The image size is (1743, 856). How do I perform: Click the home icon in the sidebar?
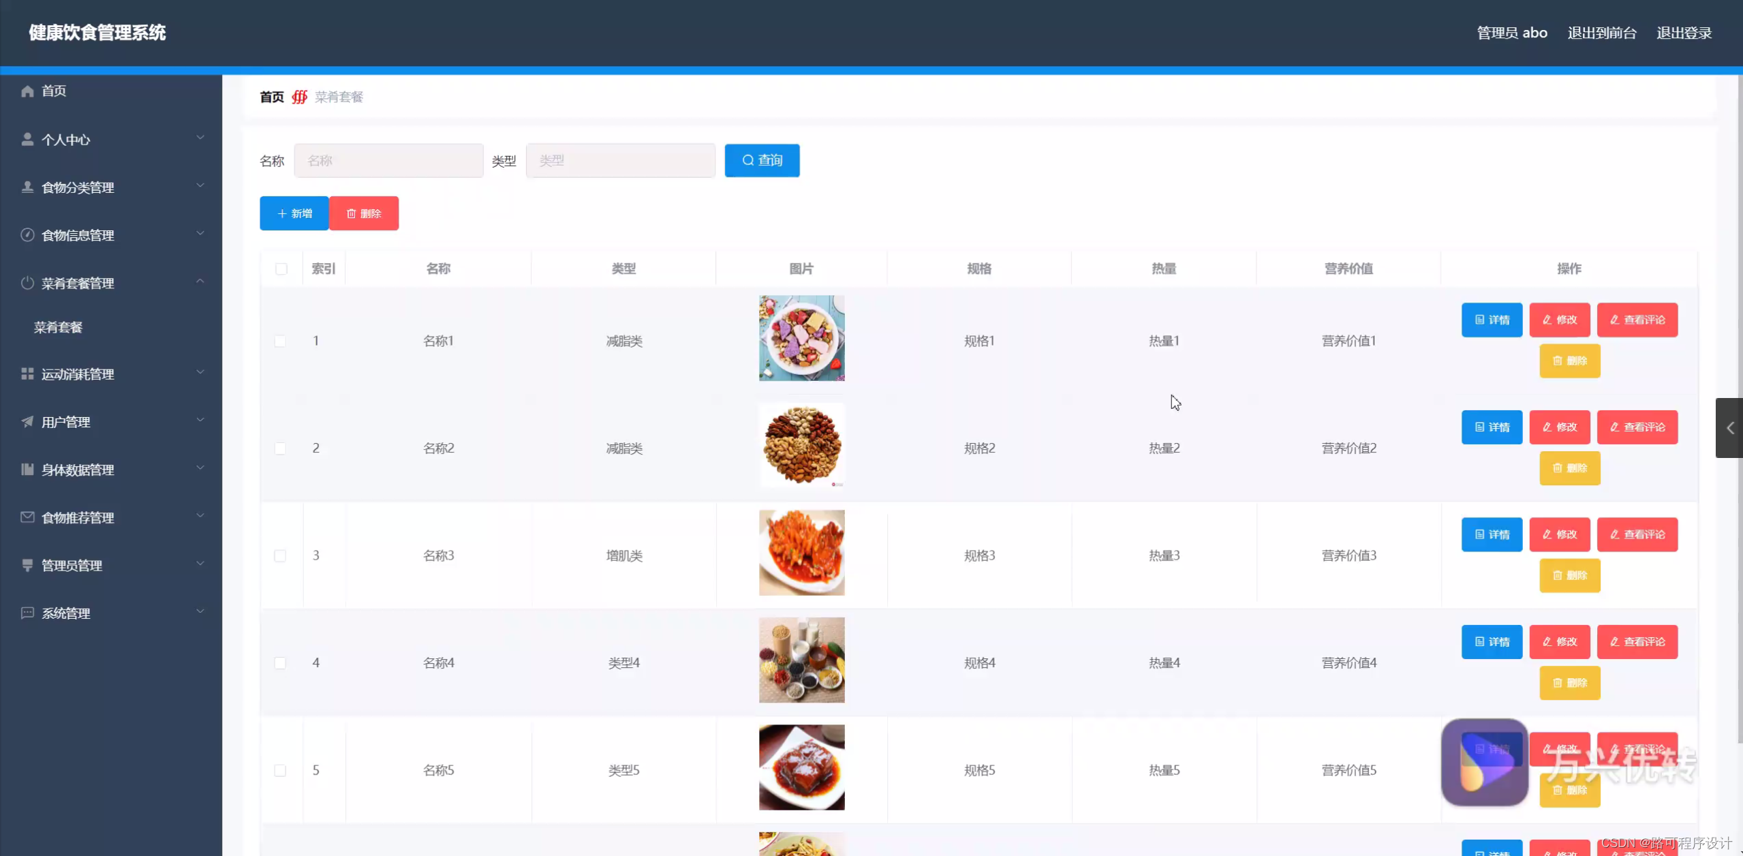[27, 91]
